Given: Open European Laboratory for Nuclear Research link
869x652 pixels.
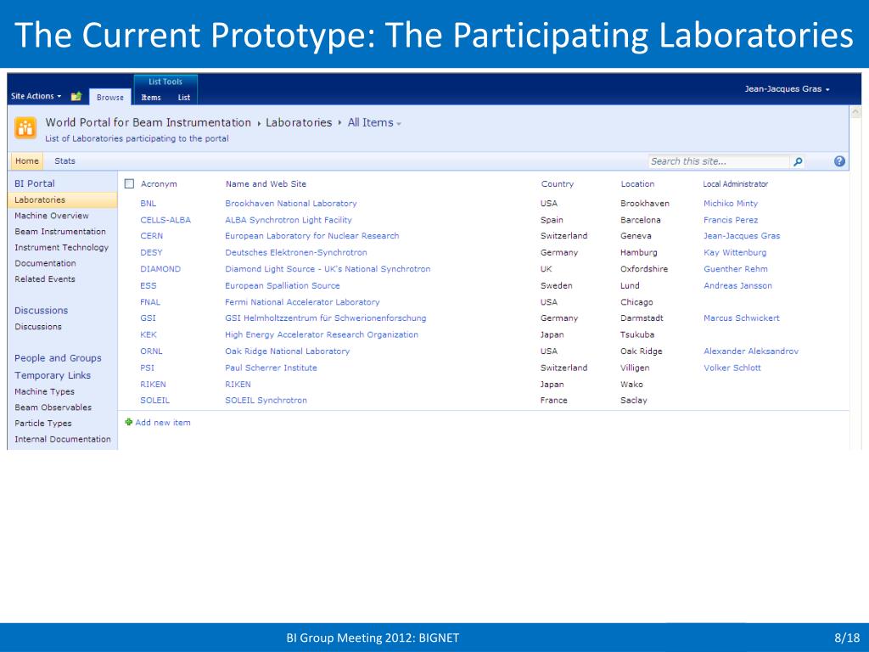Looking at the screenshot, I should [x=312, y=236].
